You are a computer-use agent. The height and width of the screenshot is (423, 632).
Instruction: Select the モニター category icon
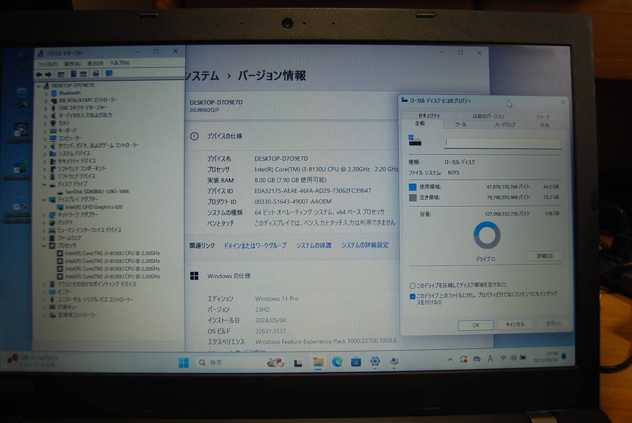53,291
